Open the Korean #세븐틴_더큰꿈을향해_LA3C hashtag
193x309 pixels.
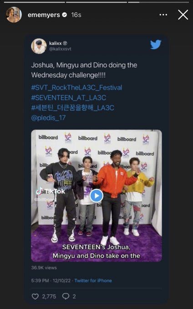pos(73,107)
